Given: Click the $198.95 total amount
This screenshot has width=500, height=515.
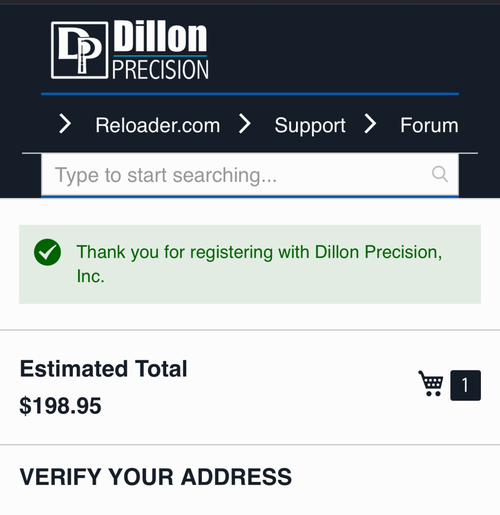Looking at the screenshot, I should (61, 406).
